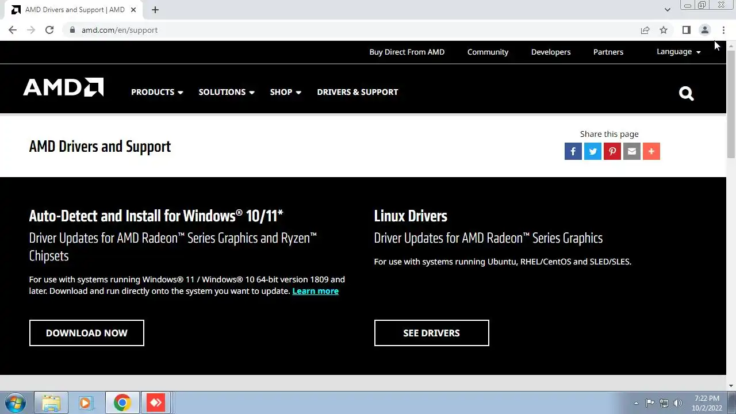Image resolution: width=736 pixels, height=414 pixels.
Task: Click Auto-Detect and Install heading
Action: (156, 216)
